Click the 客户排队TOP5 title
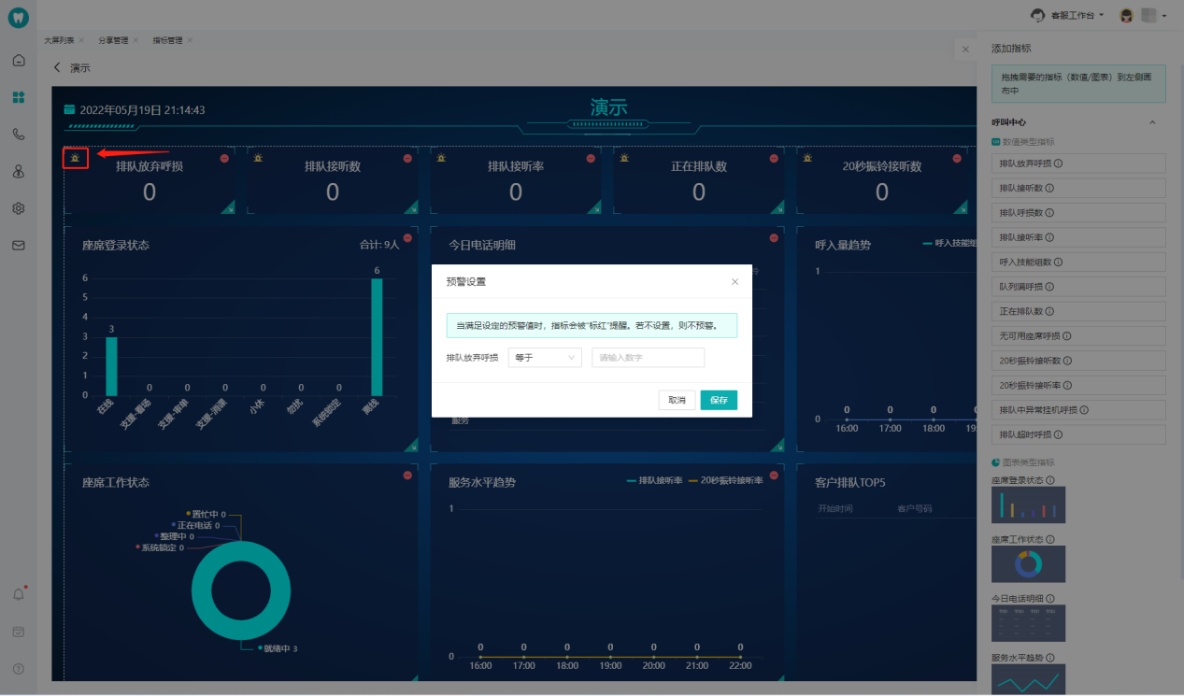 [849, 483]
